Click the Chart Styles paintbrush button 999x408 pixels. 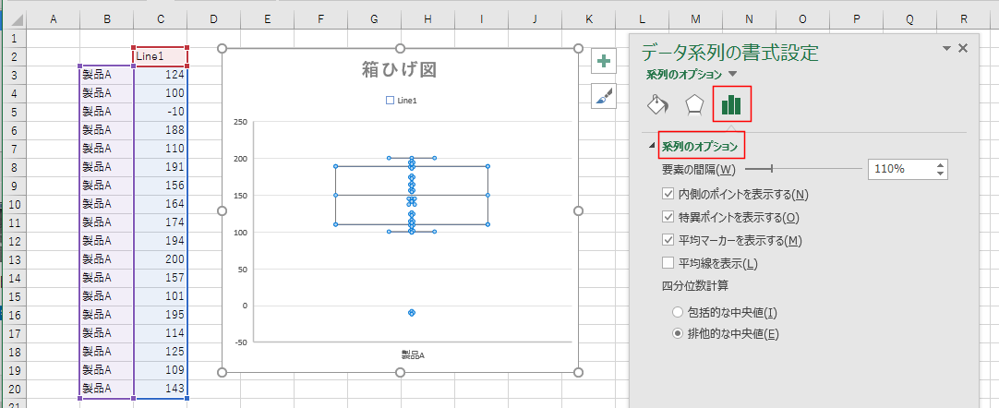coord(603,96)
